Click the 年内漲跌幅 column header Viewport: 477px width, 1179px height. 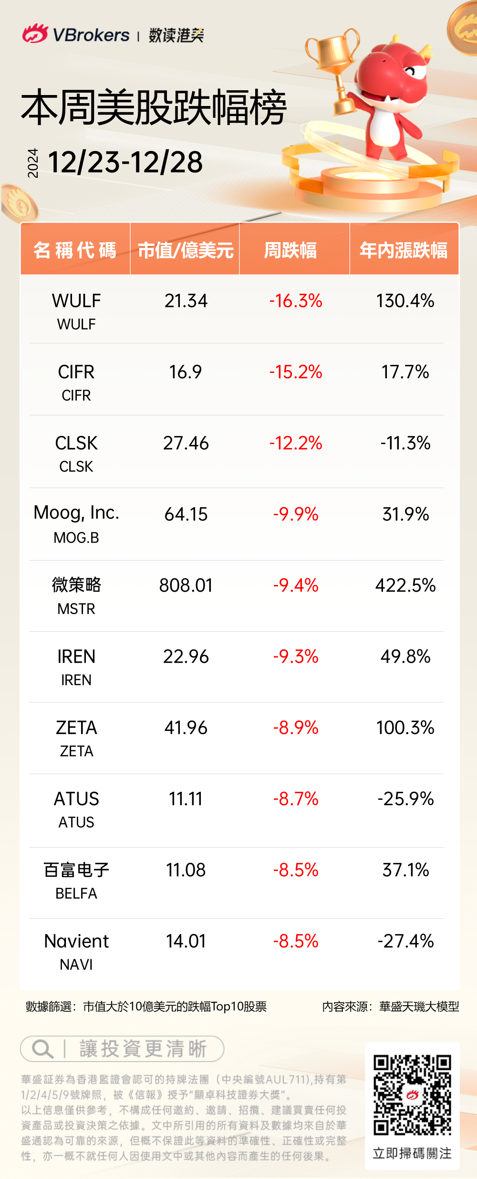click(x=404, y=250)
